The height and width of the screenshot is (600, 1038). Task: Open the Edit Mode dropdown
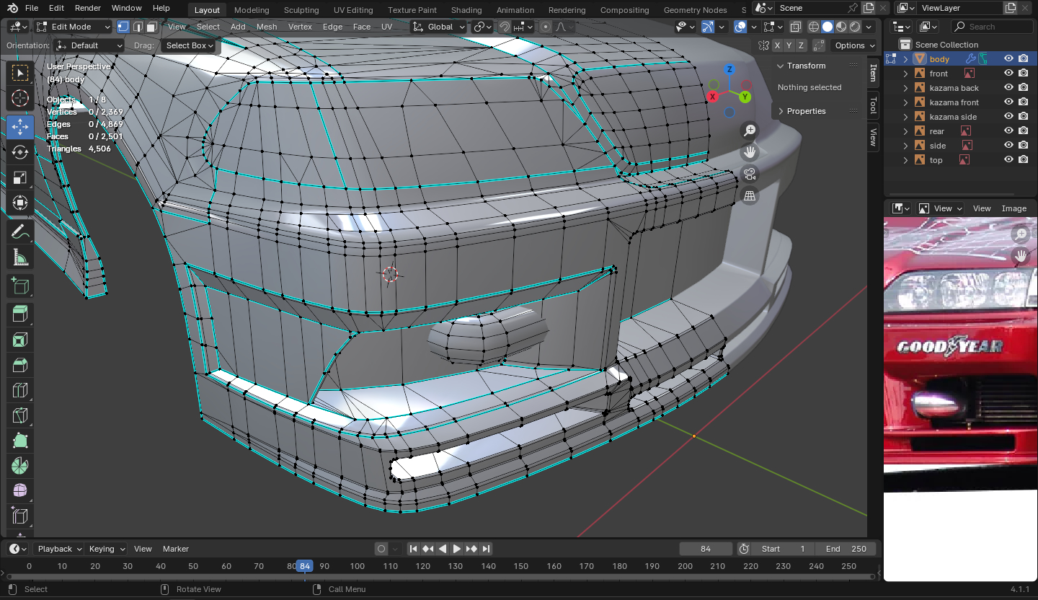(x=74, y=27)
